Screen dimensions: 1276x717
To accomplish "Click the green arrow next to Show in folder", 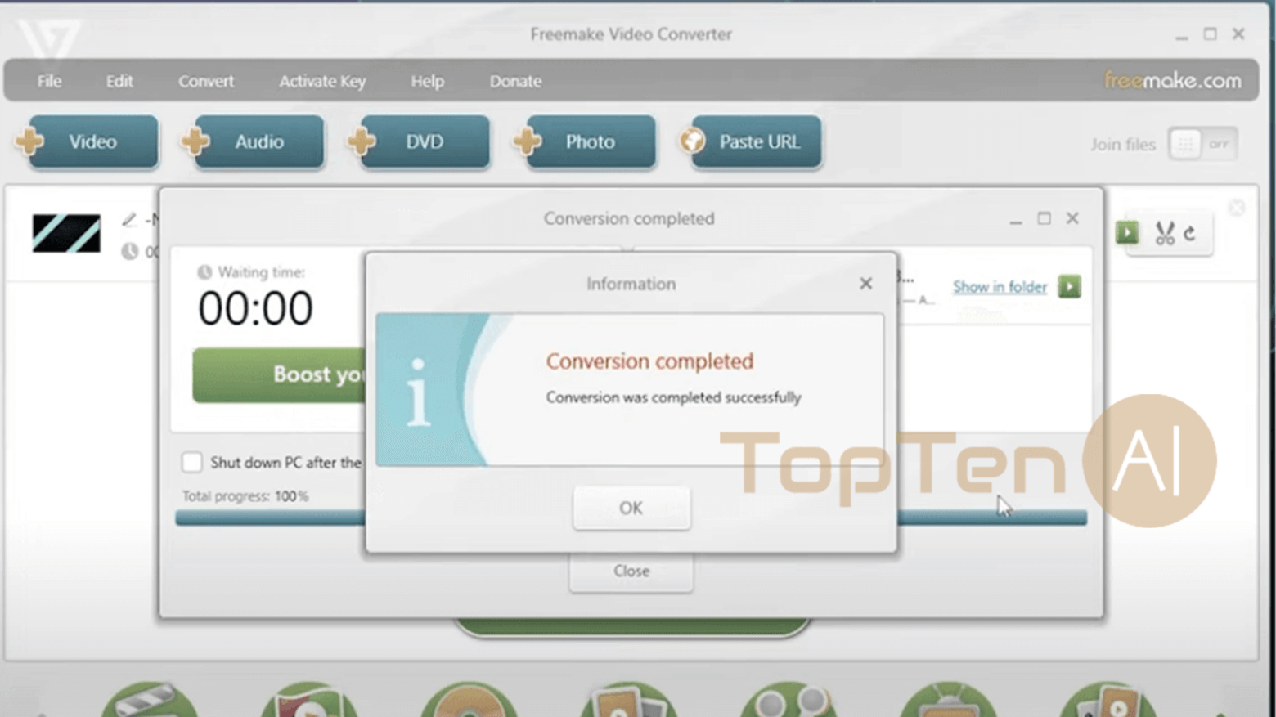I will (x=1069, y=287).
